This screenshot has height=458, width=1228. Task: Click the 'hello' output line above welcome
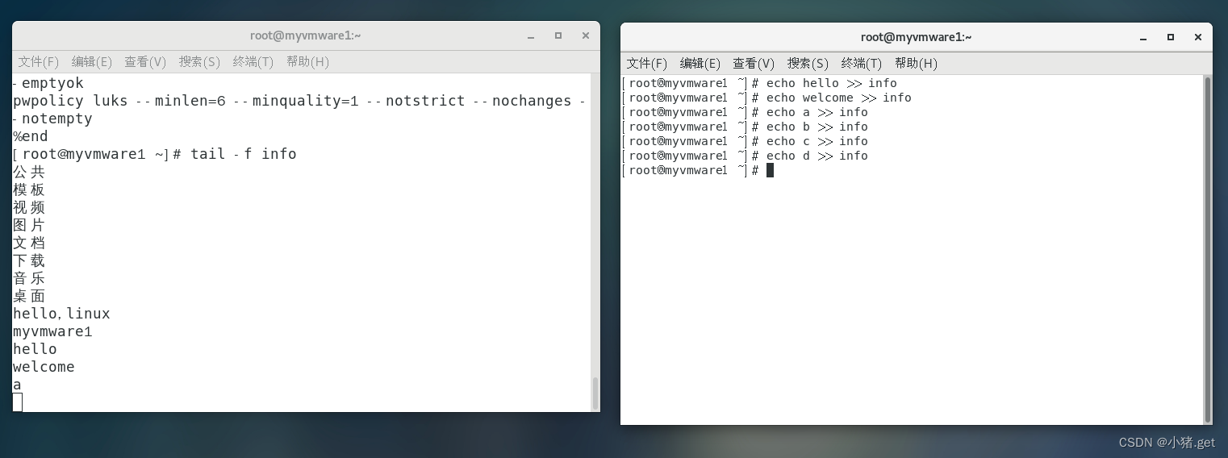(x=35, y=349)
